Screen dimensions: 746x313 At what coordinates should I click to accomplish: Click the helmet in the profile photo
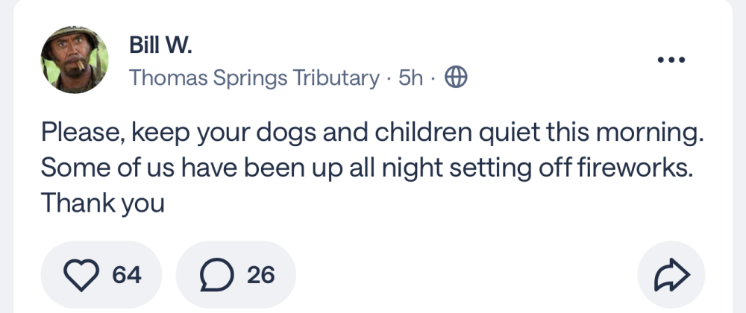tap(74, 42)
